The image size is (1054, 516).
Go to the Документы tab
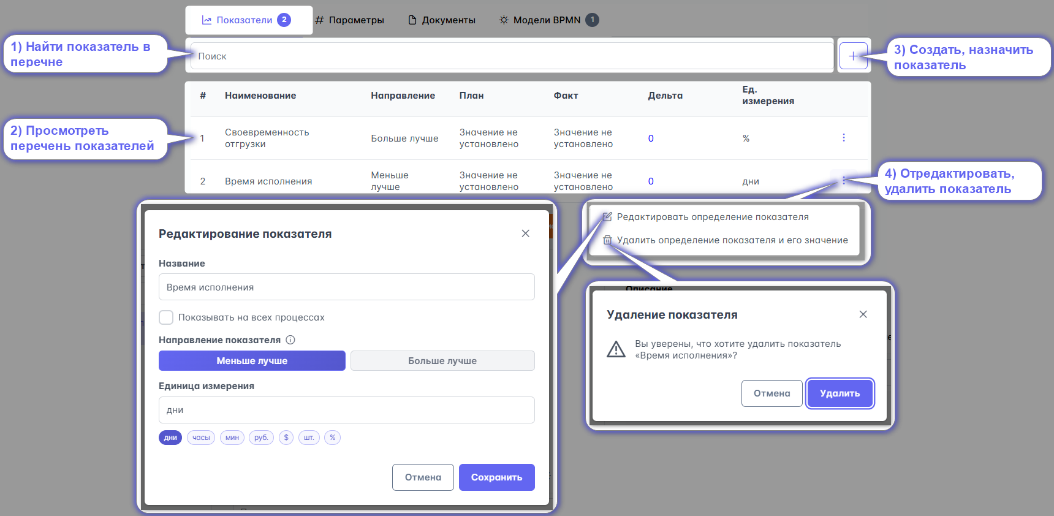point(442,20)
